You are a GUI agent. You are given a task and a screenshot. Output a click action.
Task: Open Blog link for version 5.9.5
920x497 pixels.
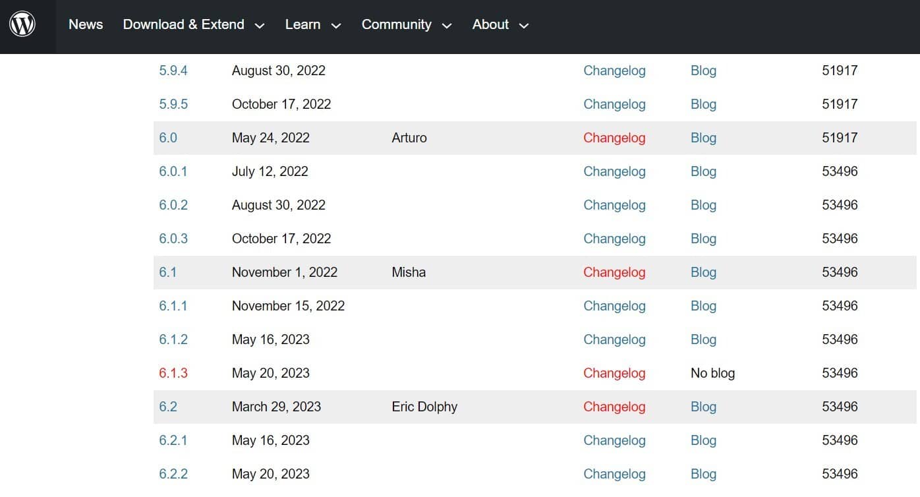click(x=703, y=104)
